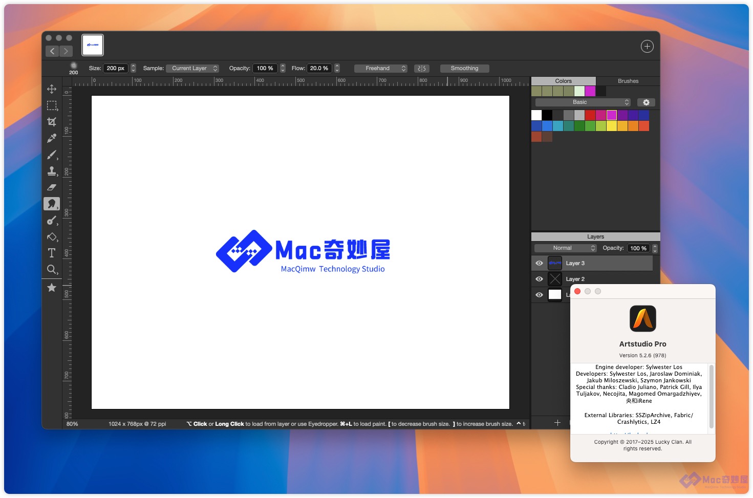Click the bottom layer's white thumbnail
The image size is (753, 498).
click(555, 295)
